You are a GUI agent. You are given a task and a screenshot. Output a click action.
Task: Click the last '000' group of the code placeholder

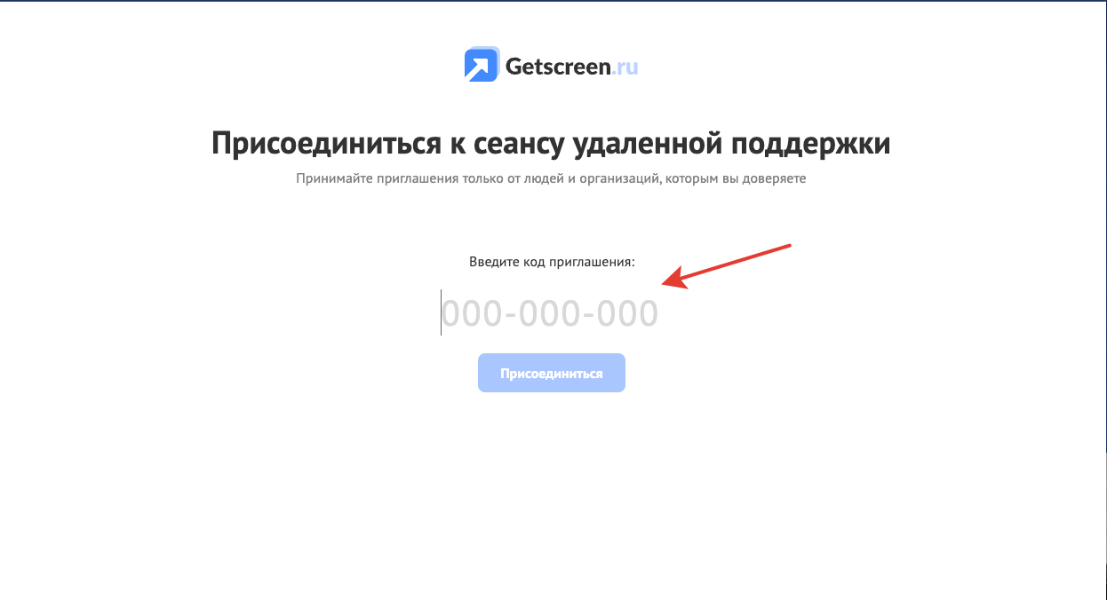tap(627, 314)
